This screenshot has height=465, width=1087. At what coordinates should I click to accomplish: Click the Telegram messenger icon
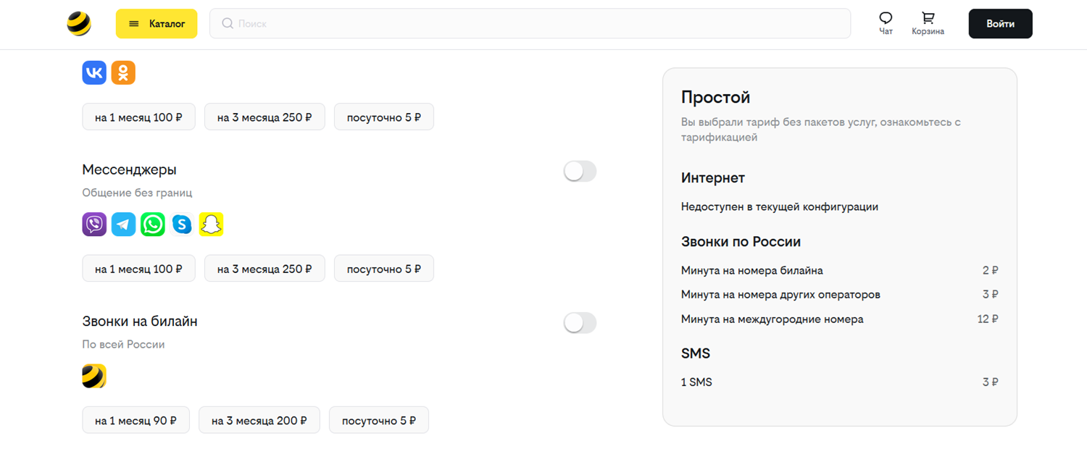pos(123,225)
